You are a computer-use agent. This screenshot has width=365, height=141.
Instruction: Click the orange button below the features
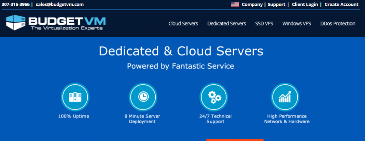coord(235,140)
